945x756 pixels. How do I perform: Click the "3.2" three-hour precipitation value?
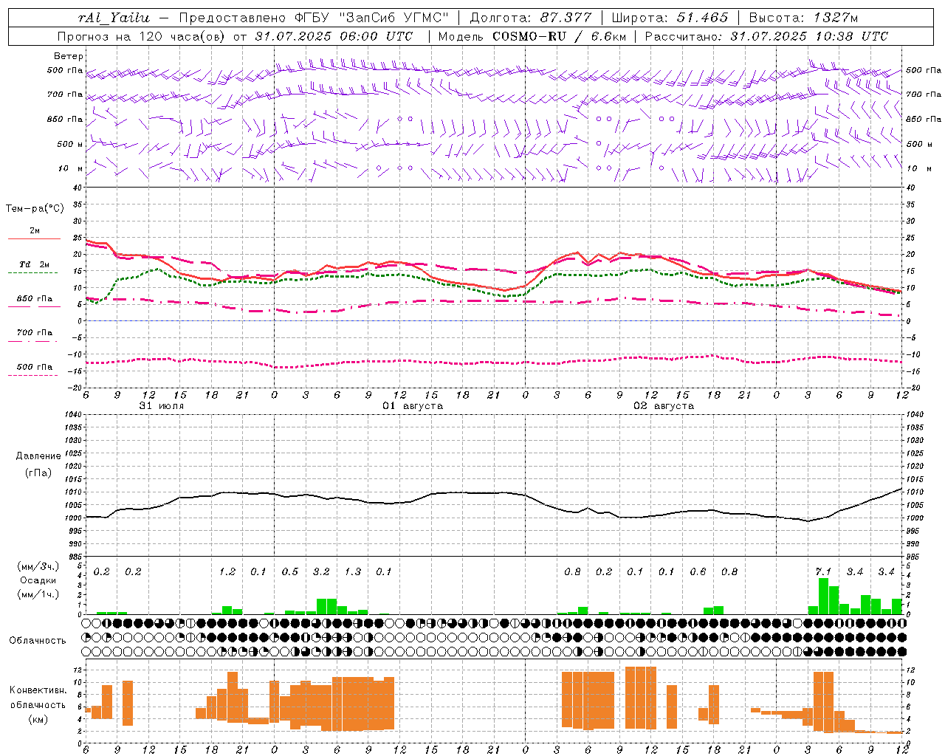322,571
